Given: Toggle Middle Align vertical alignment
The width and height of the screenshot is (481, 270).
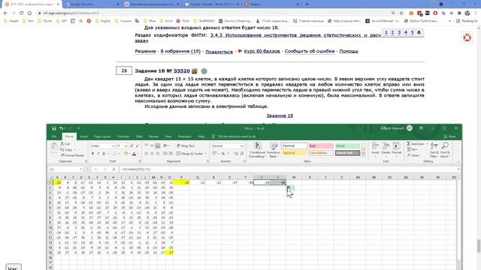Looking at the screenshot, I should [152, 146].
